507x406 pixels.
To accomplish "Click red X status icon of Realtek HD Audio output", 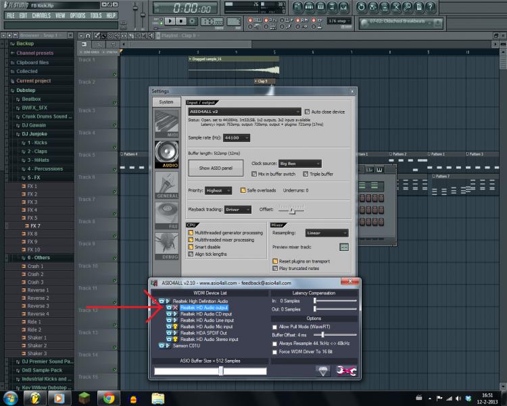I will (175, 308).
